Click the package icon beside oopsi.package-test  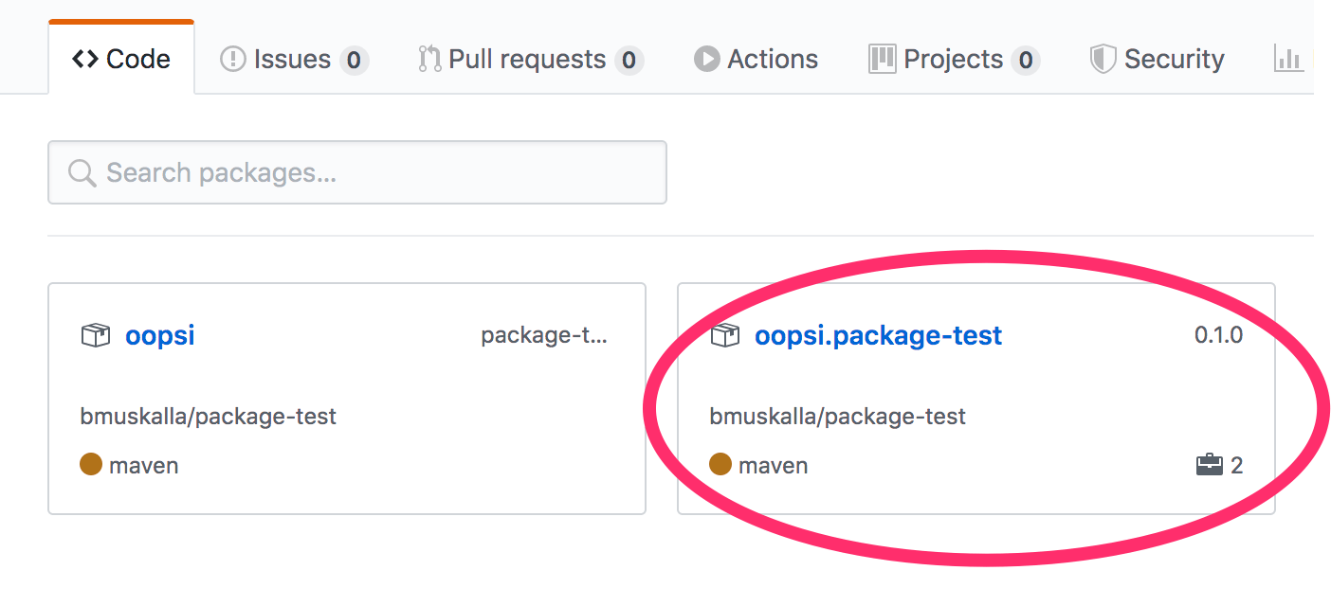pos(725,334)
